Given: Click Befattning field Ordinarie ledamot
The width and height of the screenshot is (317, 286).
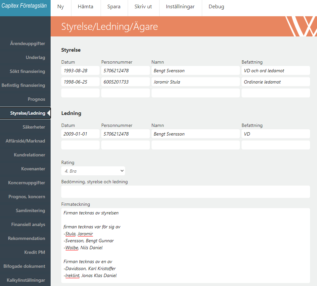Looking at the screenshot, I should (x=276, y=82).
